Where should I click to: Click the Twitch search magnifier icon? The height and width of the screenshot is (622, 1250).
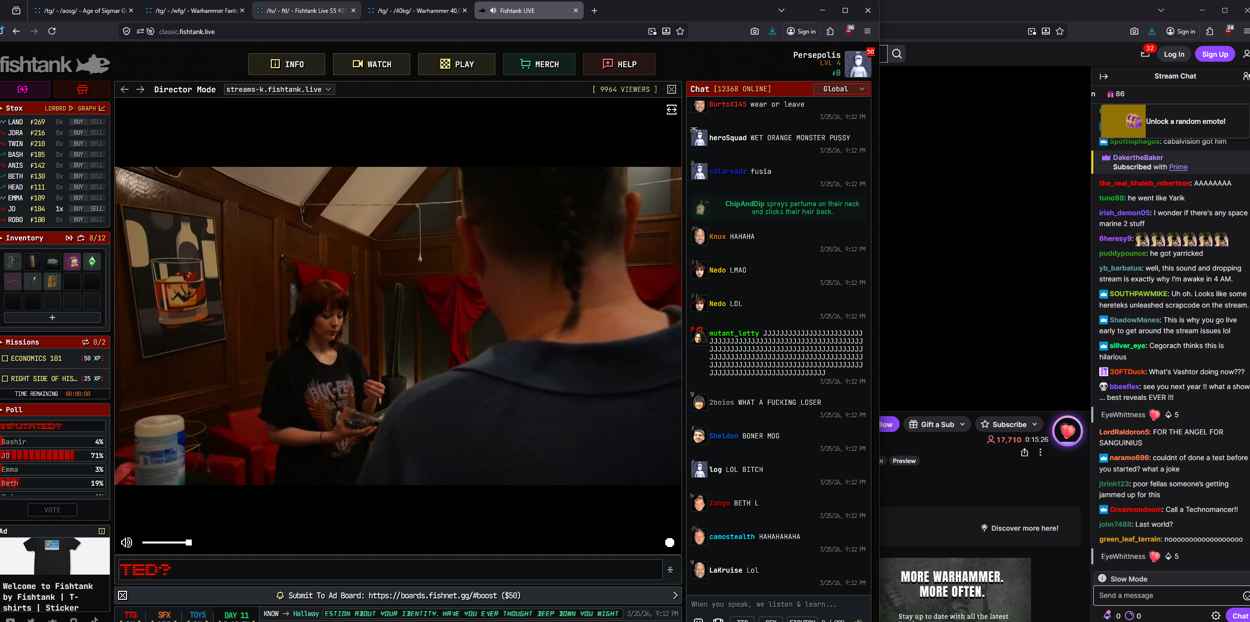[897, 54]
